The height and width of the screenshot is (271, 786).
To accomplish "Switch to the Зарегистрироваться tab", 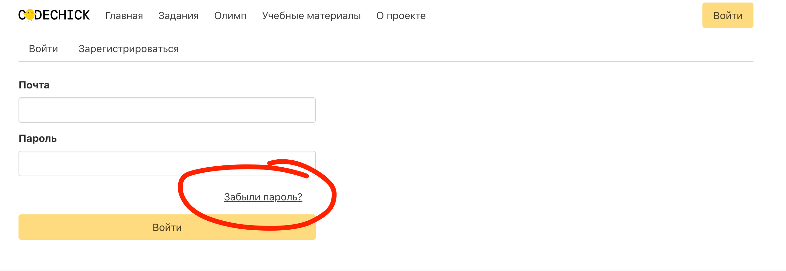I will (129, 49).
